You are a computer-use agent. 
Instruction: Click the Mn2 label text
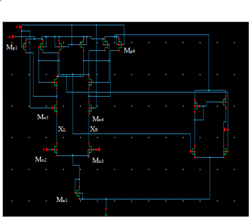point(41,159)
